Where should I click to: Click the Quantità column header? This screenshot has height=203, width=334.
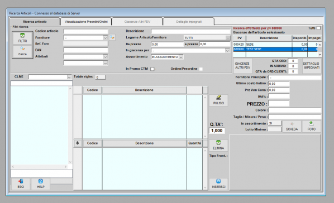coord(195,143)
